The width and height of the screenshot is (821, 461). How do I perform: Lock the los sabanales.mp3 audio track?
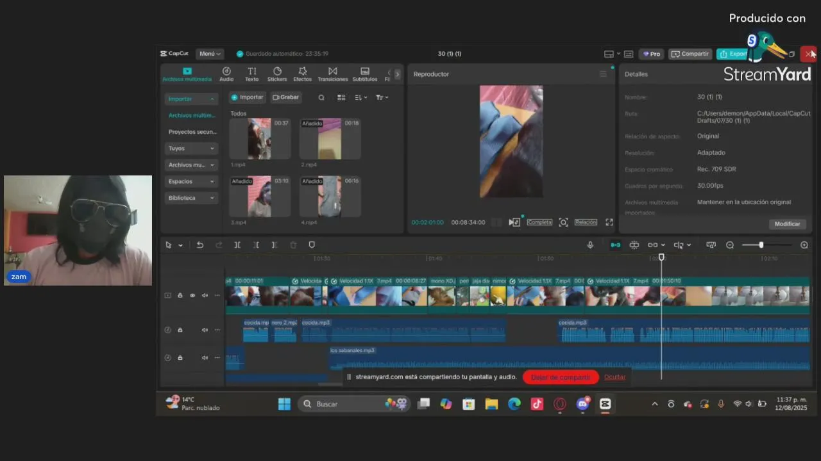tap(180, 358)
